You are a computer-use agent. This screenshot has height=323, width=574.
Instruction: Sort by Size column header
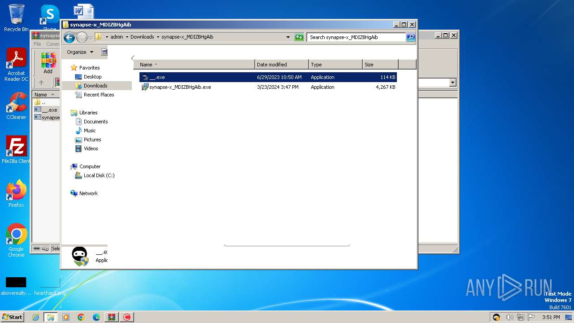380,65
